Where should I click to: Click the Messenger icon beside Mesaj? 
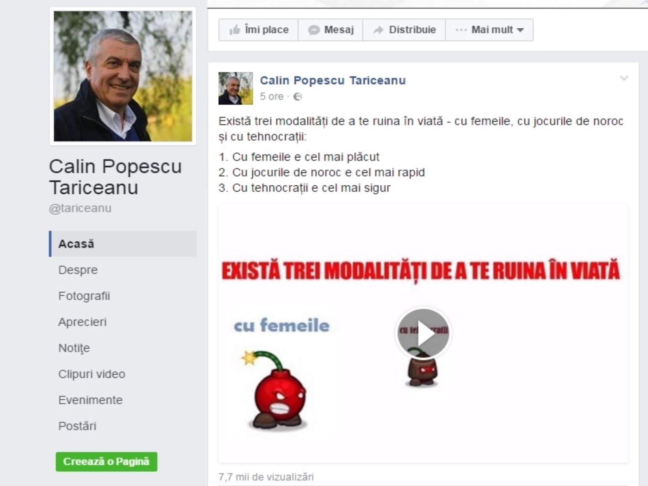pyautogui.click(x=314, y=30)
